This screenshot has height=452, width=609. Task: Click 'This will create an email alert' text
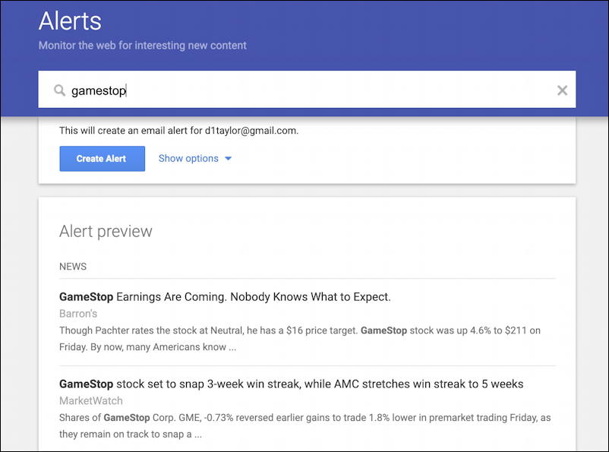coord(129,131)
